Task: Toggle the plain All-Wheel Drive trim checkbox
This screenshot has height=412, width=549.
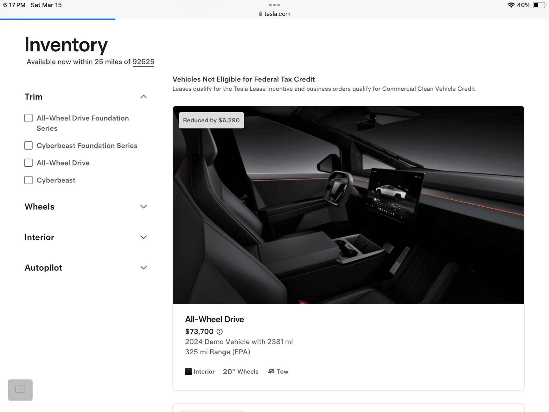Action: coord(29,163)
